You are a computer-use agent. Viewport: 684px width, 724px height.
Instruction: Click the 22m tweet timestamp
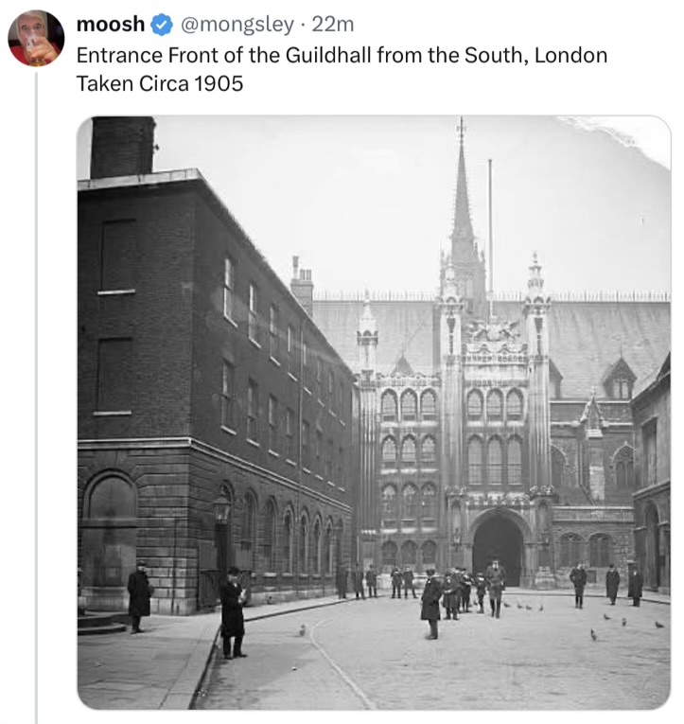point(333,24)
